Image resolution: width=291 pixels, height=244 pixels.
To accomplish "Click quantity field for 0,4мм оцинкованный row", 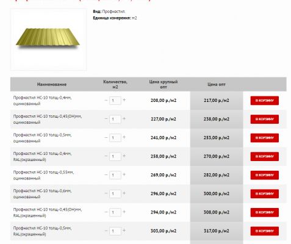I will tap(115, 101).
